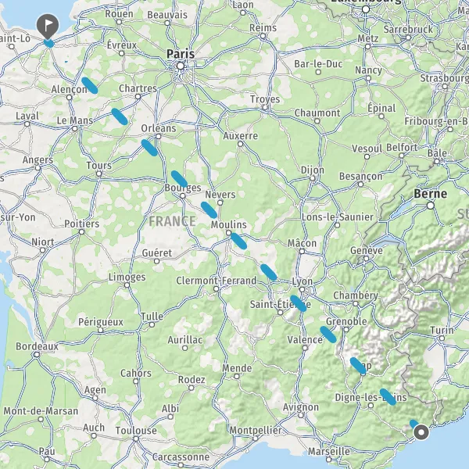Click the route segment overlapping Saint-Étienne label
The image size is (469, 469).
299,303
